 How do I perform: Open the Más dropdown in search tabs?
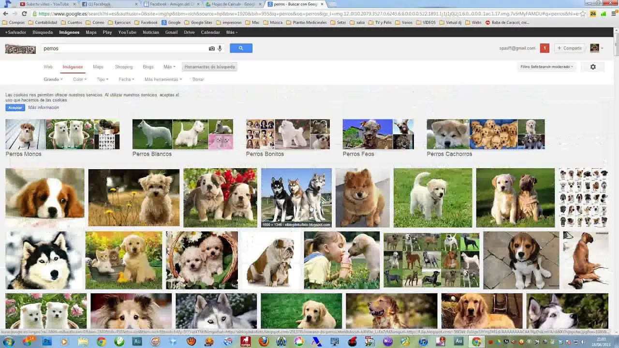tap(169, 67)
